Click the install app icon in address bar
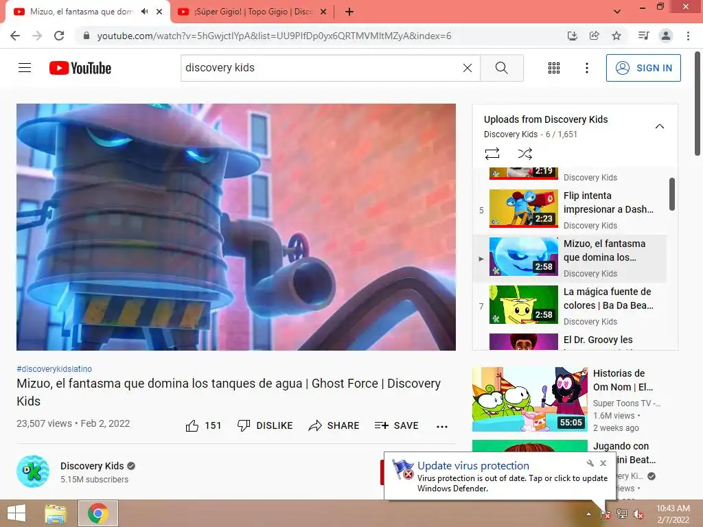 (572, 36)
